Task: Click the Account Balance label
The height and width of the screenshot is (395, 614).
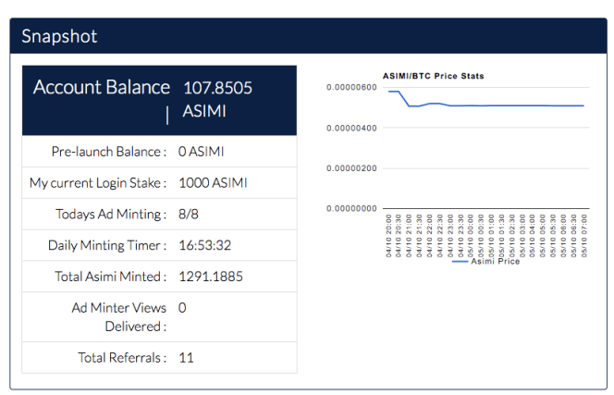Action: tap(102, 88)
